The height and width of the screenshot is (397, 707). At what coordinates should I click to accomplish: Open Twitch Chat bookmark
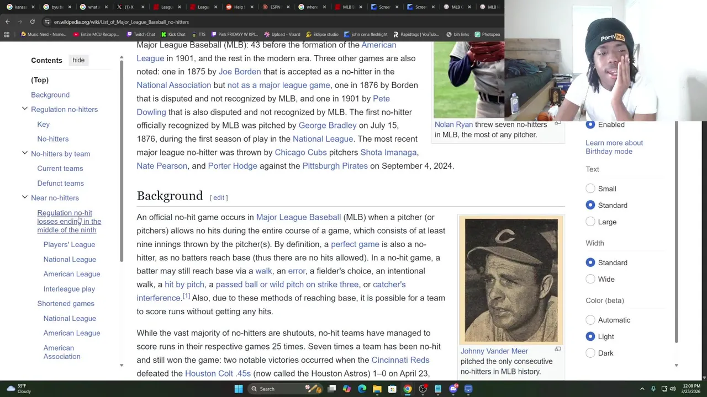(x=140, y=34)
